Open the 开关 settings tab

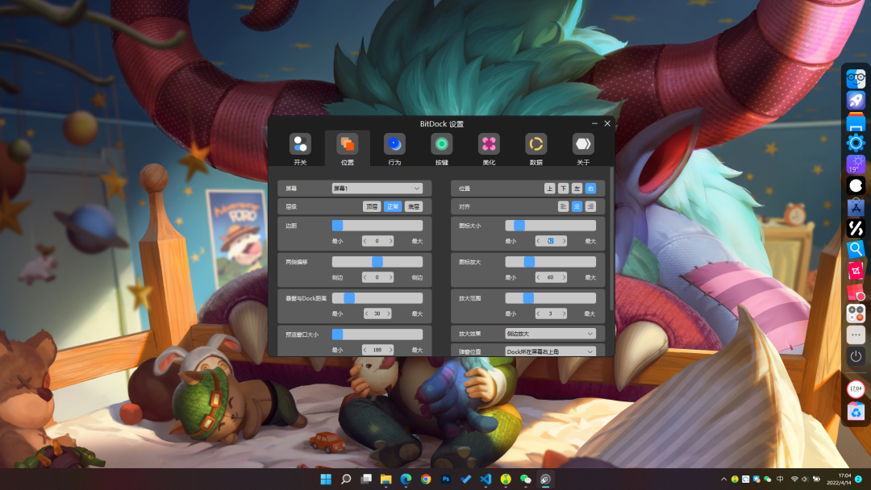click(x=300, y=148)
